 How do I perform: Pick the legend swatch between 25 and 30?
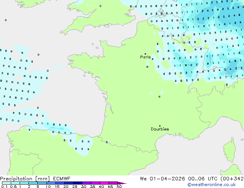[x=78, y=183]
